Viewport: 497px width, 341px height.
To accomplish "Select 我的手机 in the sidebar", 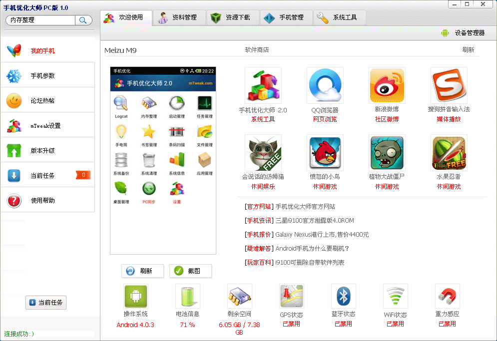I will tap(48, 51).
